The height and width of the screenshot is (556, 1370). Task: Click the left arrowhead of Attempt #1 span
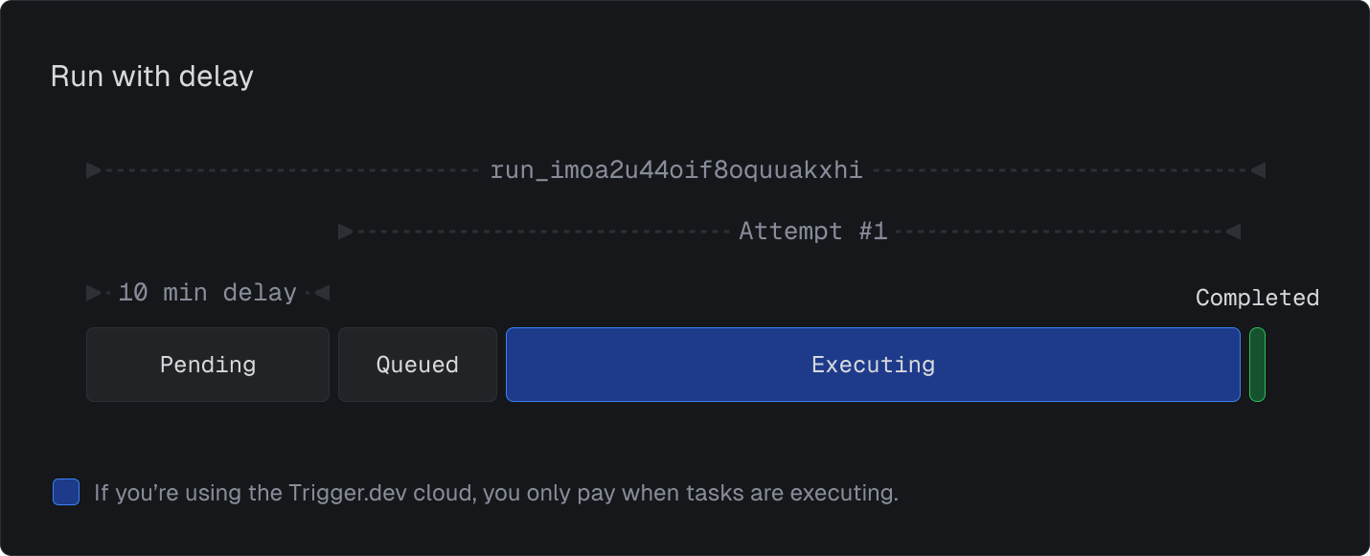pos(346,232)
